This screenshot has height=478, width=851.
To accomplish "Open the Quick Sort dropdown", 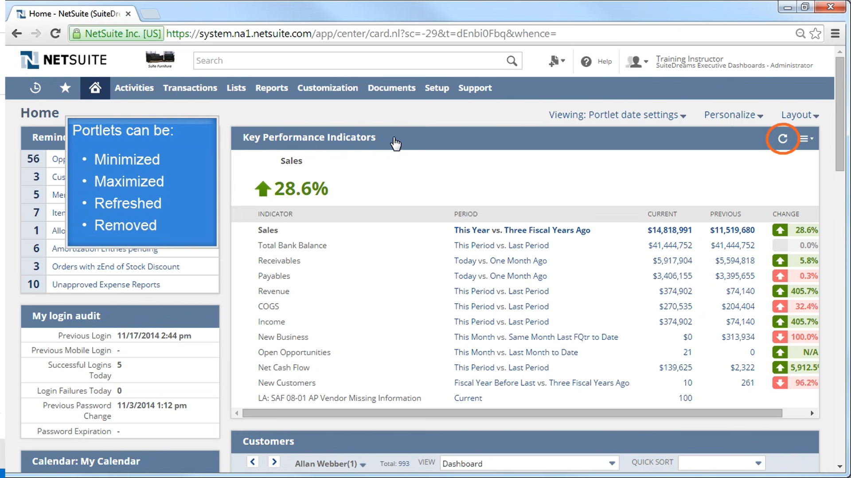I will point(721,463).
